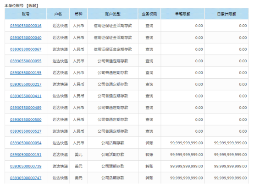
Task: Click the 日累计限额 column header
Action: coord(226,14)
